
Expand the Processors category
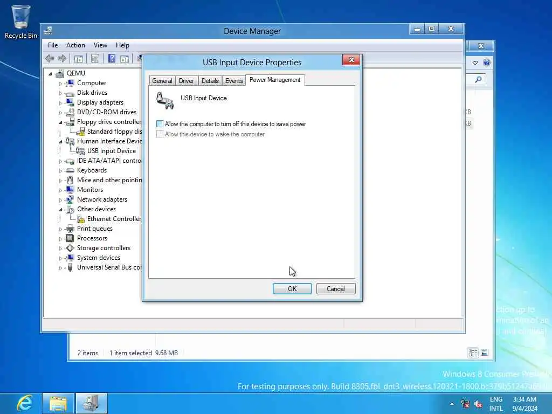(60, 239)
